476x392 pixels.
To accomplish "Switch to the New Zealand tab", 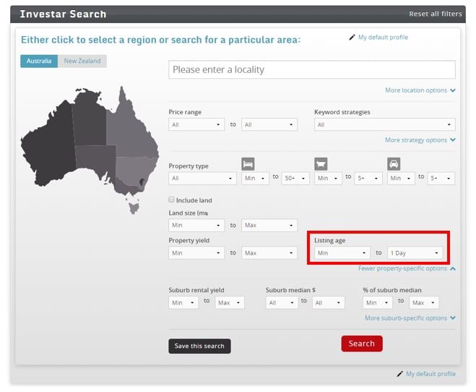I will (82, 61).
